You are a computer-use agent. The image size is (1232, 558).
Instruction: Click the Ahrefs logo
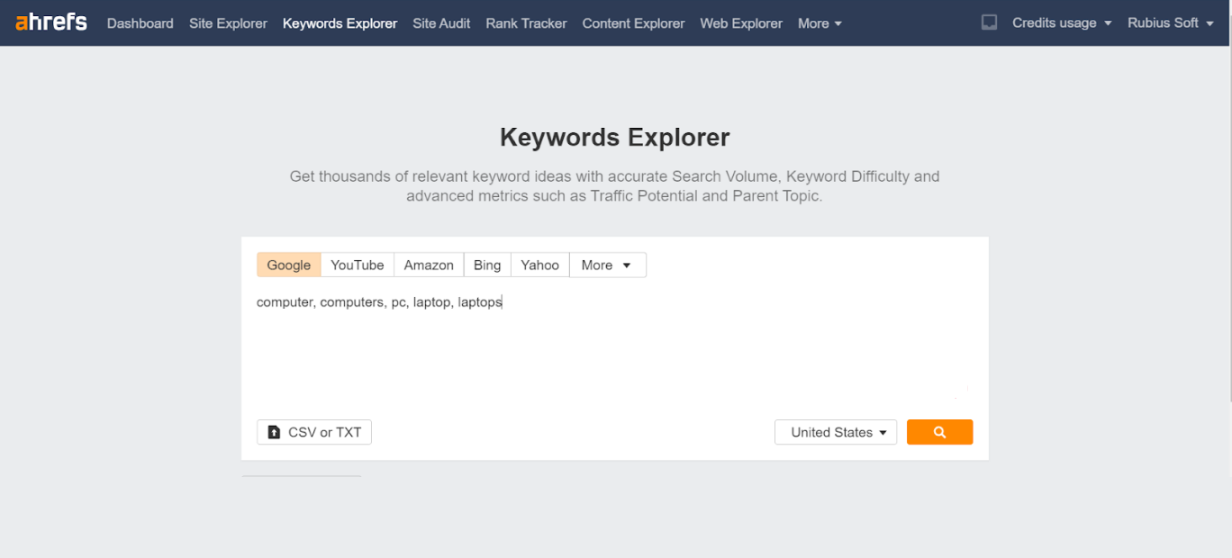[x=51, y=22]
